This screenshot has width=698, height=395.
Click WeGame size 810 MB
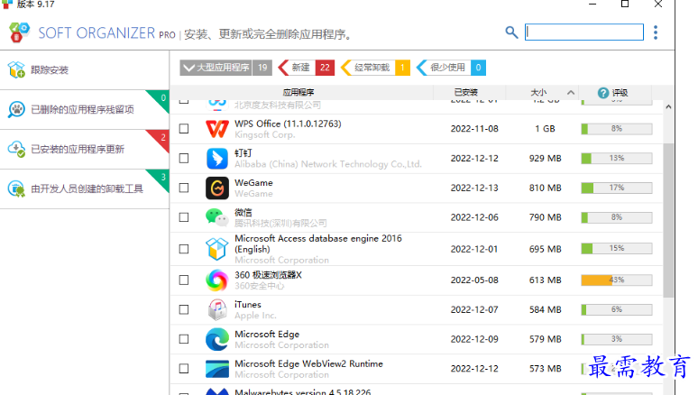545,188
